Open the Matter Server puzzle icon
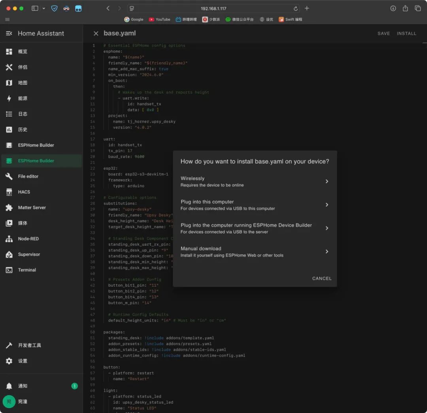427x413 pixels. [x=9, y=207]
